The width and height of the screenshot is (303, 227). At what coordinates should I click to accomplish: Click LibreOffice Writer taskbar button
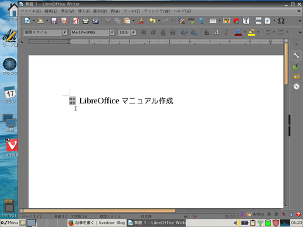(x=157, y=223)
